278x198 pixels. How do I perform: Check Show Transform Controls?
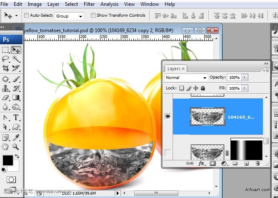[x=93, y=15]
